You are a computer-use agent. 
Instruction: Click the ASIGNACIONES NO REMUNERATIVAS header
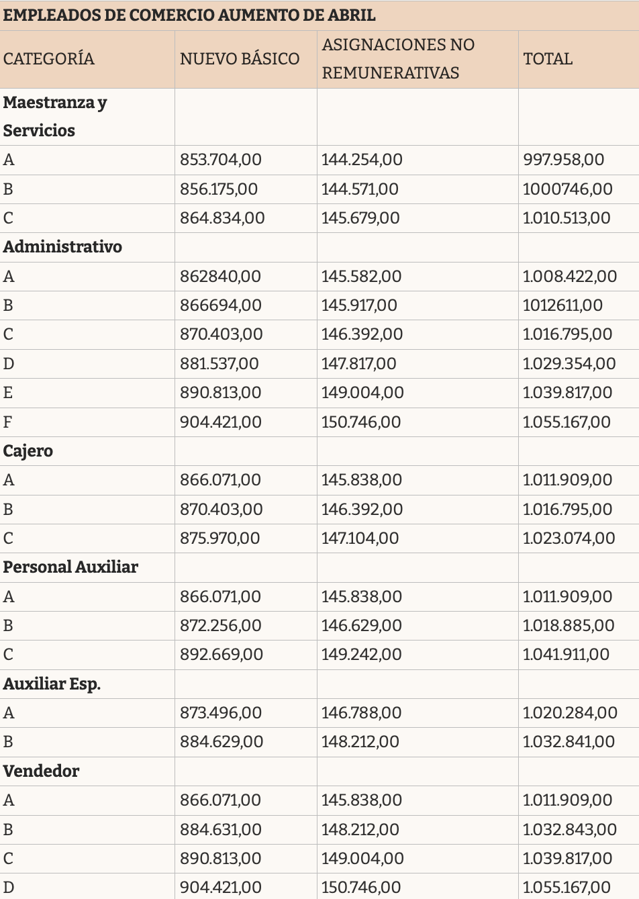coord(398,59)
